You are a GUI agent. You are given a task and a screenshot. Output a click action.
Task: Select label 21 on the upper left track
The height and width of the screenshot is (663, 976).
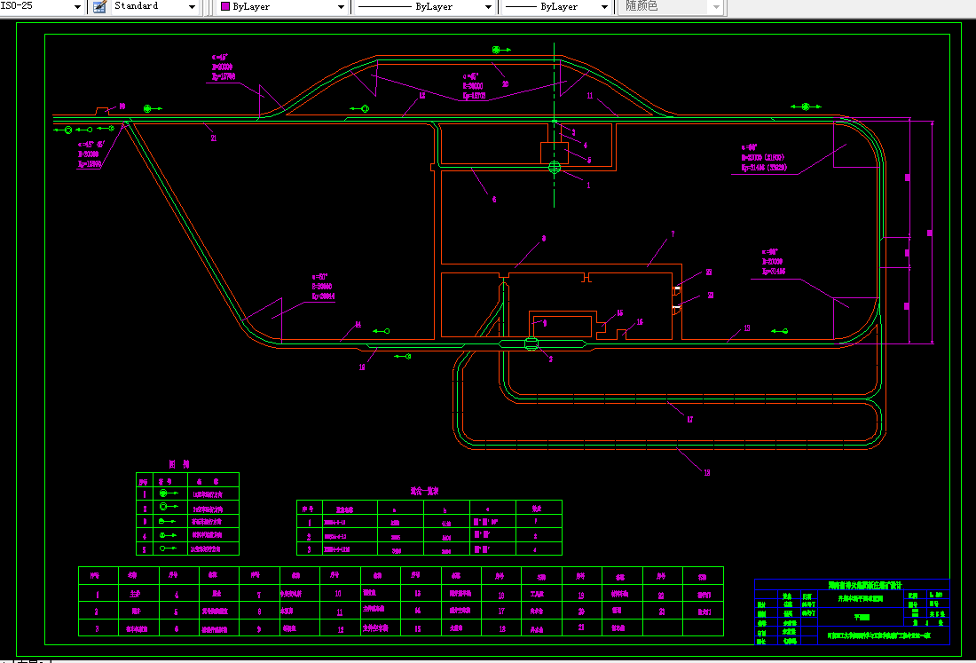click(213, 138)
